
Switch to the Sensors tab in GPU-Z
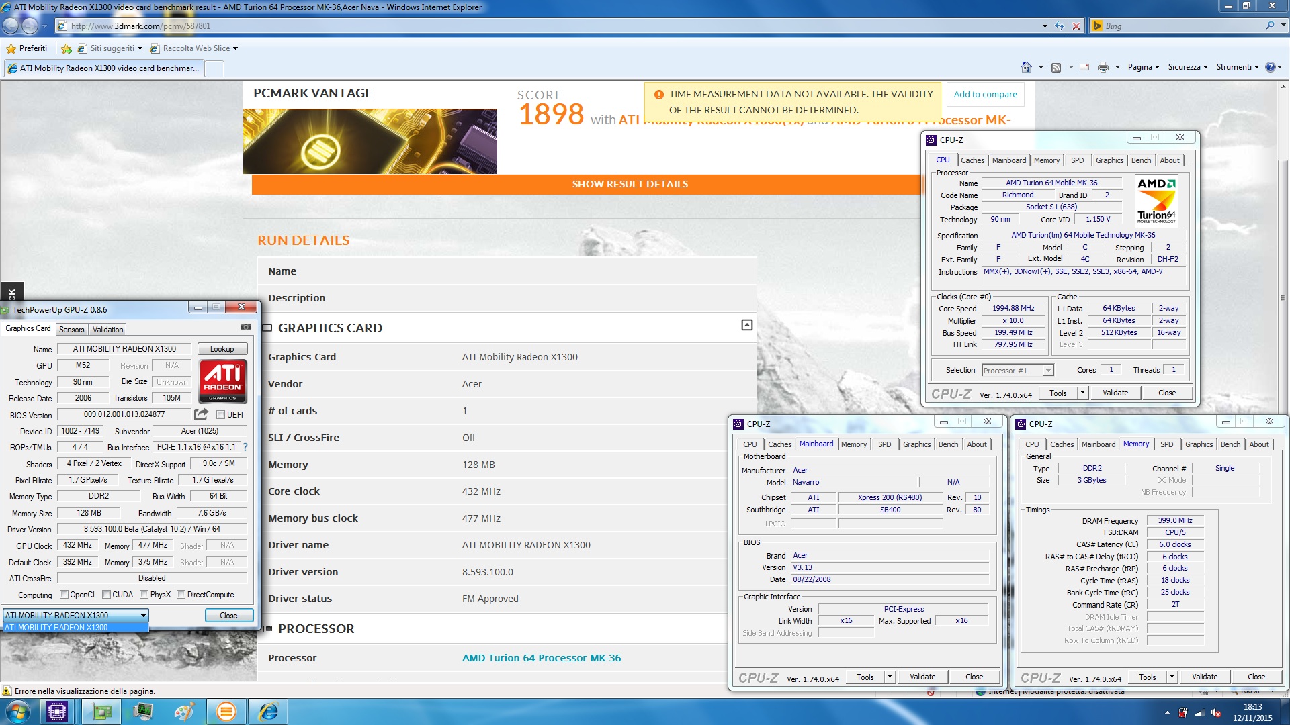pos(71,330)
